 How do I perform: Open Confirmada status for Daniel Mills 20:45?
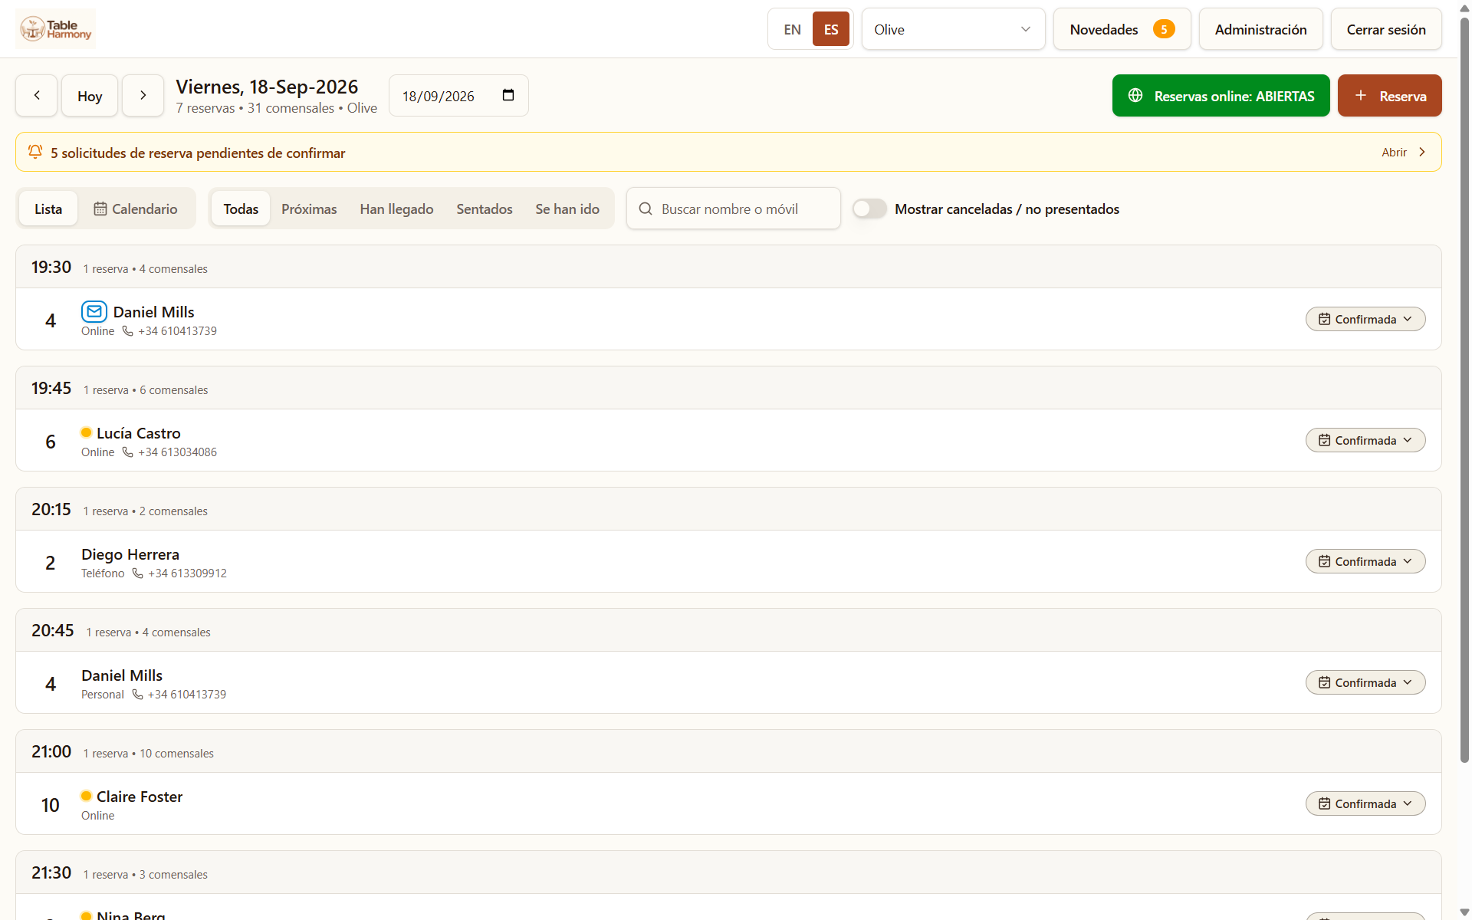pyautogui.click(x=1365, y=682)
